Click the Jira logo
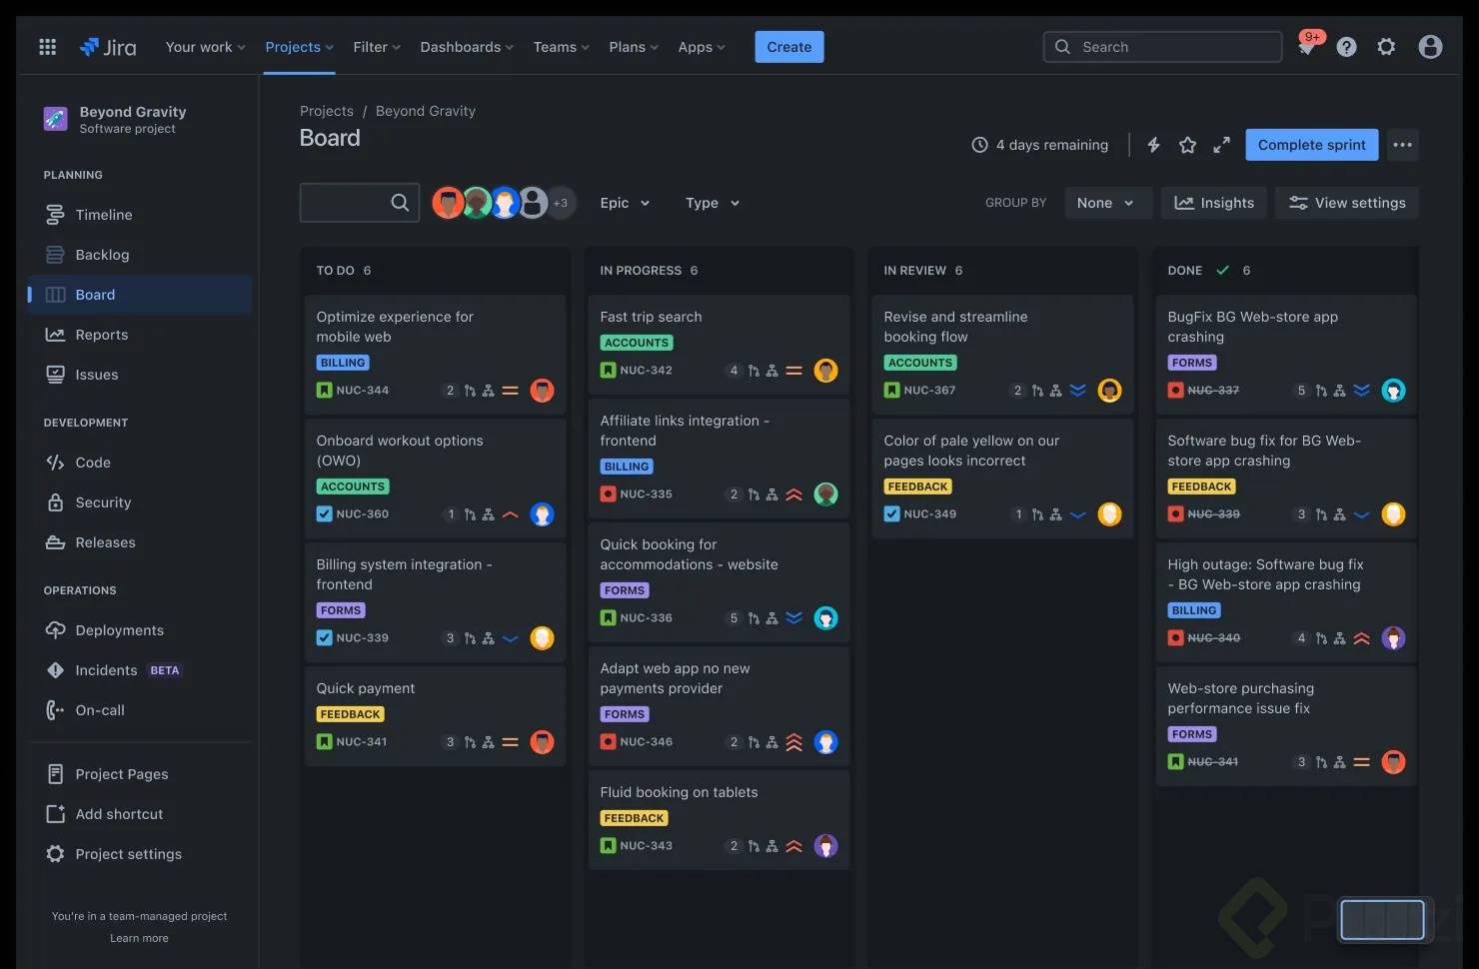This screenshot has height=969, width=1479. tap(108, 47)
